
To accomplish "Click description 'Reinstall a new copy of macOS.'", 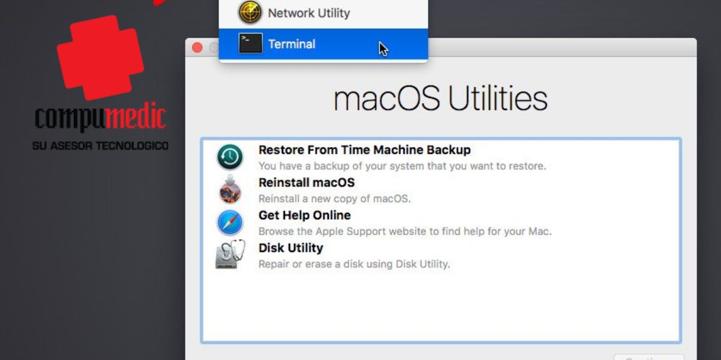I will click(x=334, y=199).
